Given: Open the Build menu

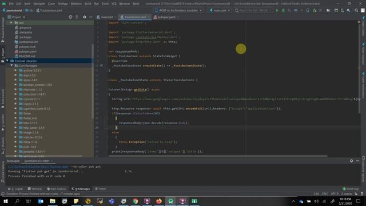Looking at the screenshot, I should coord(87,3).
